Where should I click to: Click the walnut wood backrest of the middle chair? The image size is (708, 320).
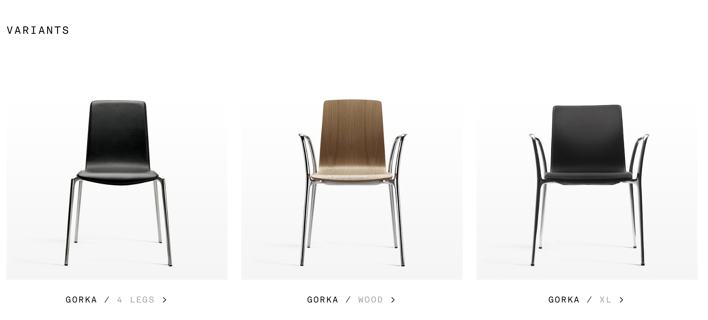(x=352, y=134)
